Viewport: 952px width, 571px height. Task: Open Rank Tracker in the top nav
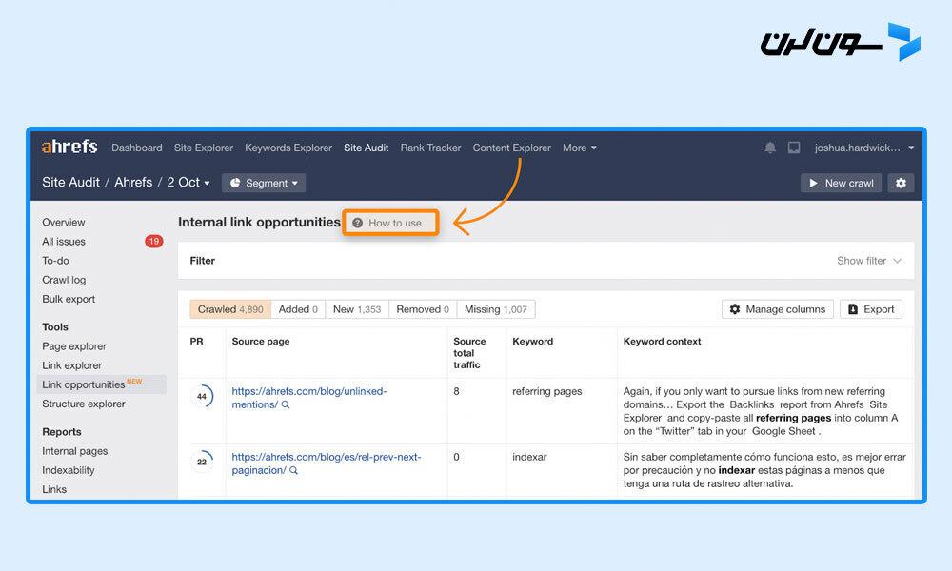[430, 148]
